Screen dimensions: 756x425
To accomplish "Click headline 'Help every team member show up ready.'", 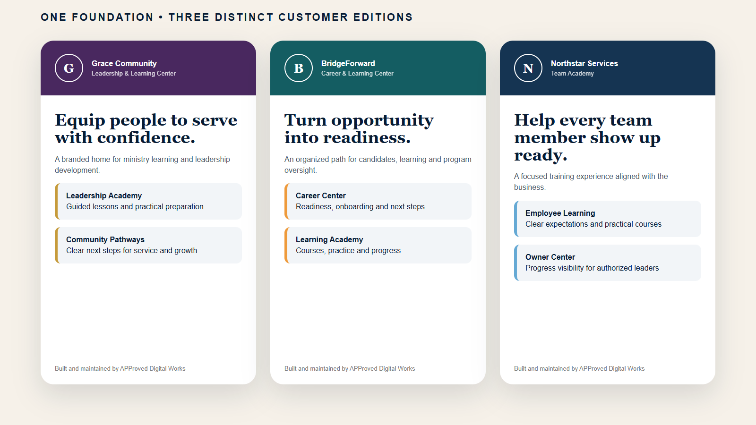I will tap(587, 137).
